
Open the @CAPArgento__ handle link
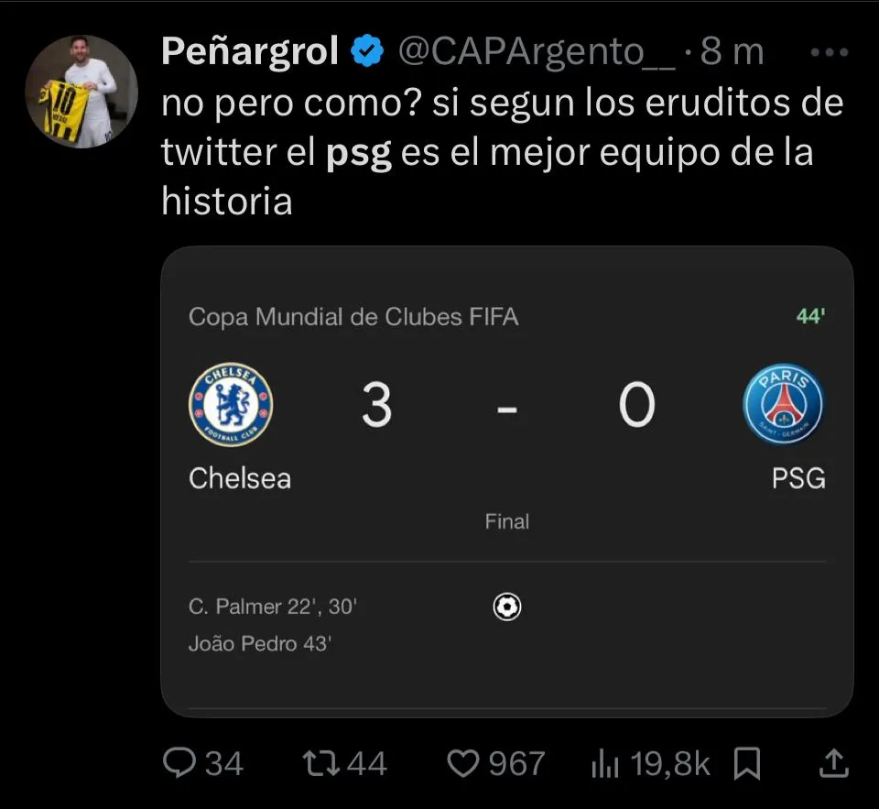coord(537,52)
